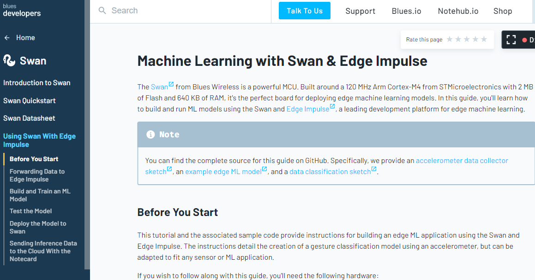
Task: Click the red record dot icon
Action: [x=524, y=40]
